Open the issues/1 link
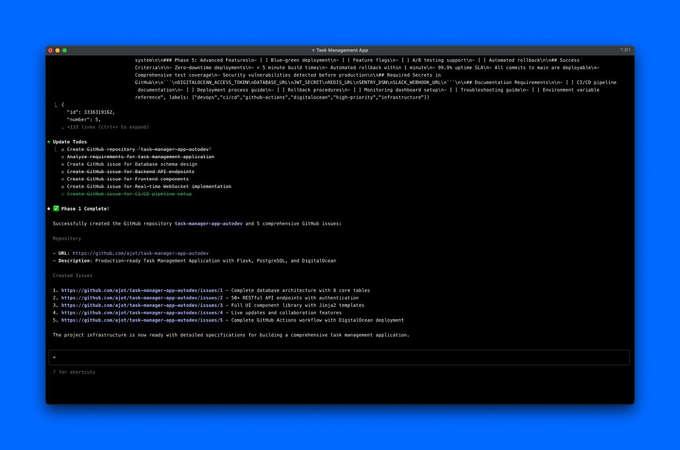The image size is (680, 450). tap(142, 290)
